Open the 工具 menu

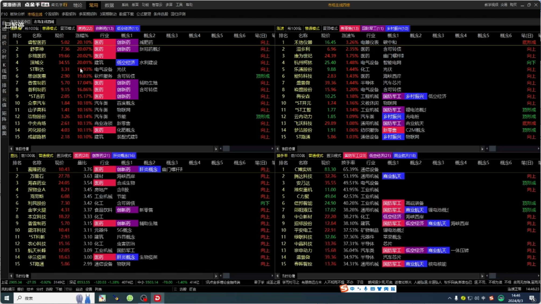[x=179, y=5]
